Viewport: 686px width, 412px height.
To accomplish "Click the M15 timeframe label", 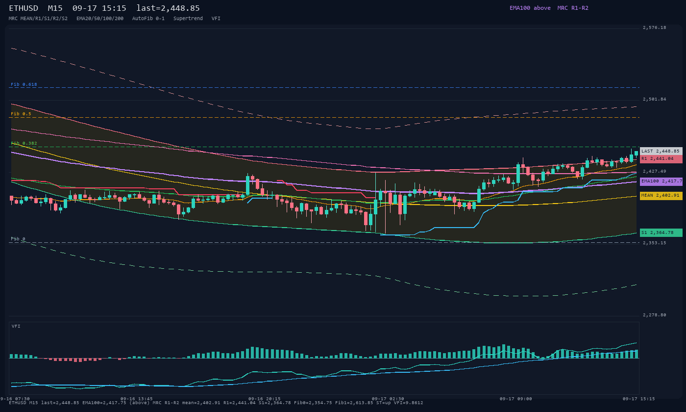I will (x=55, y=8).
